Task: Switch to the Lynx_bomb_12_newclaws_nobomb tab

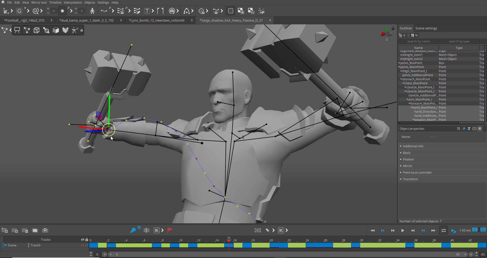Action: tap(156, 20)
